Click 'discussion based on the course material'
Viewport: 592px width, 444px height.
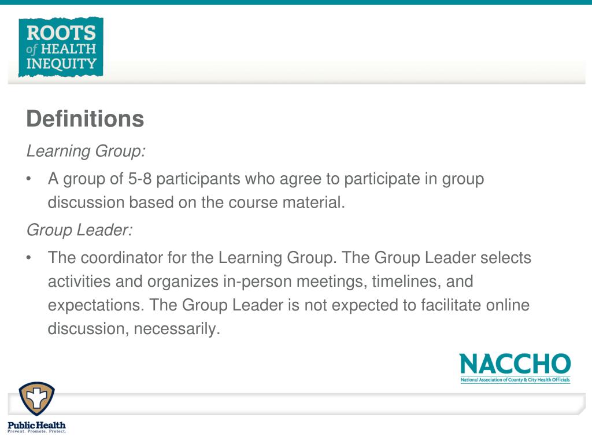197,202
